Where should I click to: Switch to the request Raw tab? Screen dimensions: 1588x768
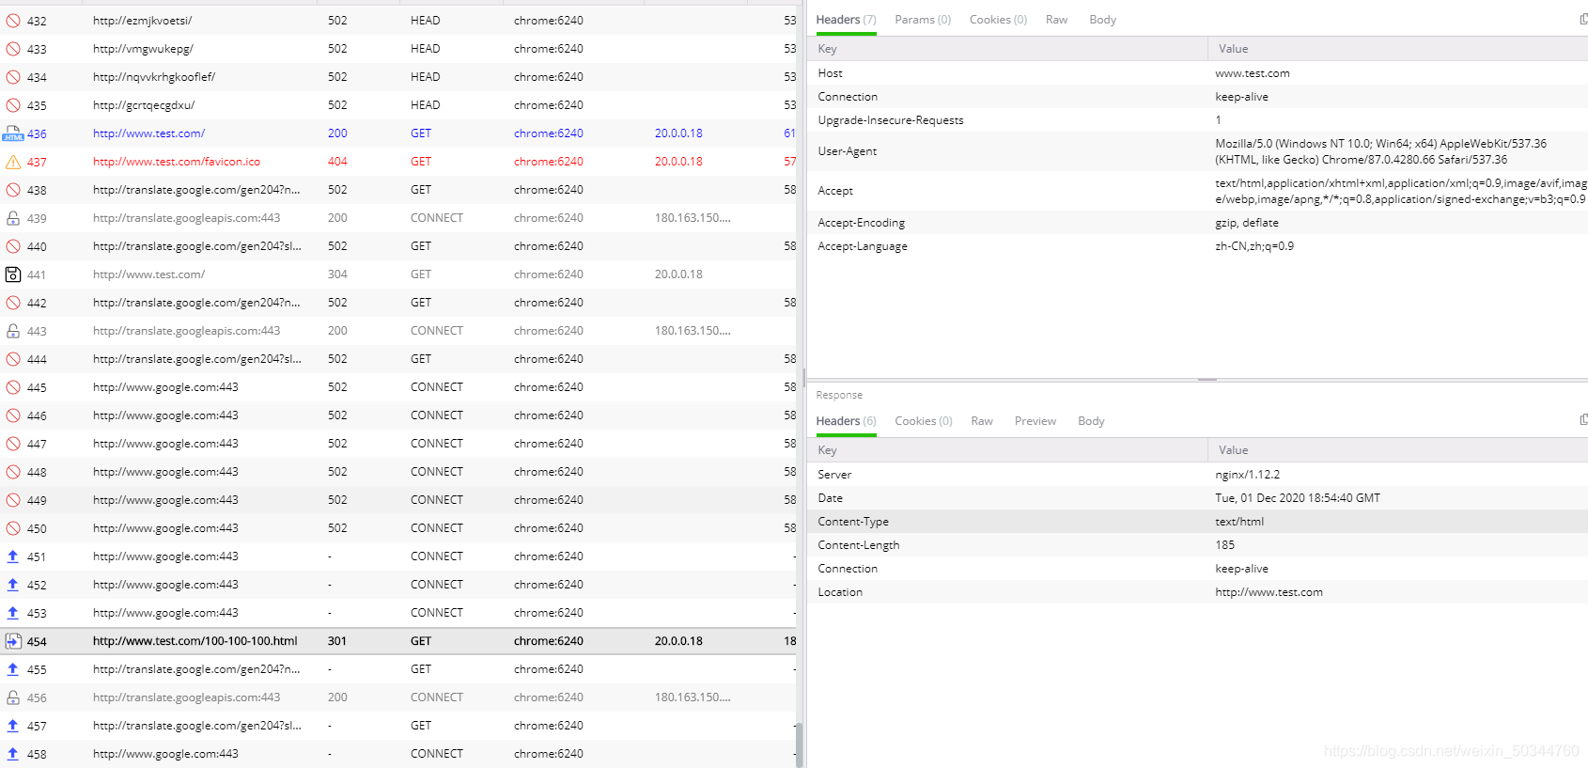1056,20
